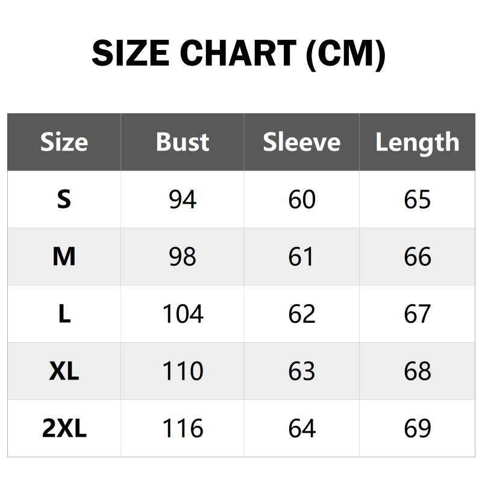Click the bust value 94
Viewport: 482px width, 482px height.
point(183,199)
